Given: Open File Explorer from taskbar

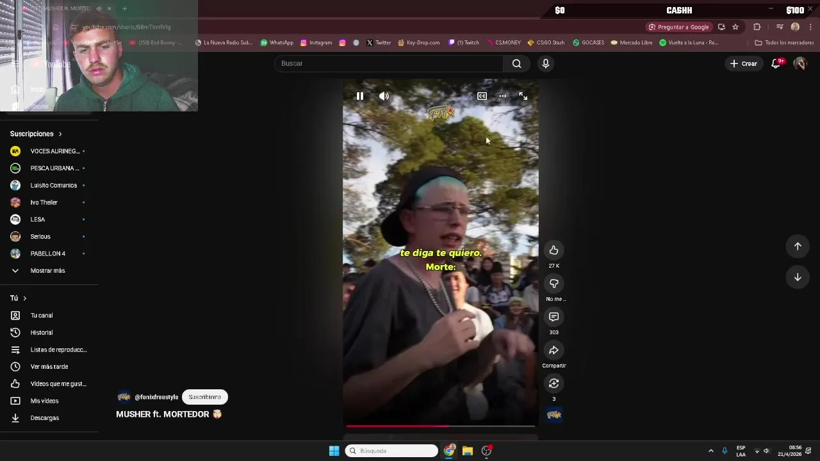Looking at the screenshot, I should point(468,451).
